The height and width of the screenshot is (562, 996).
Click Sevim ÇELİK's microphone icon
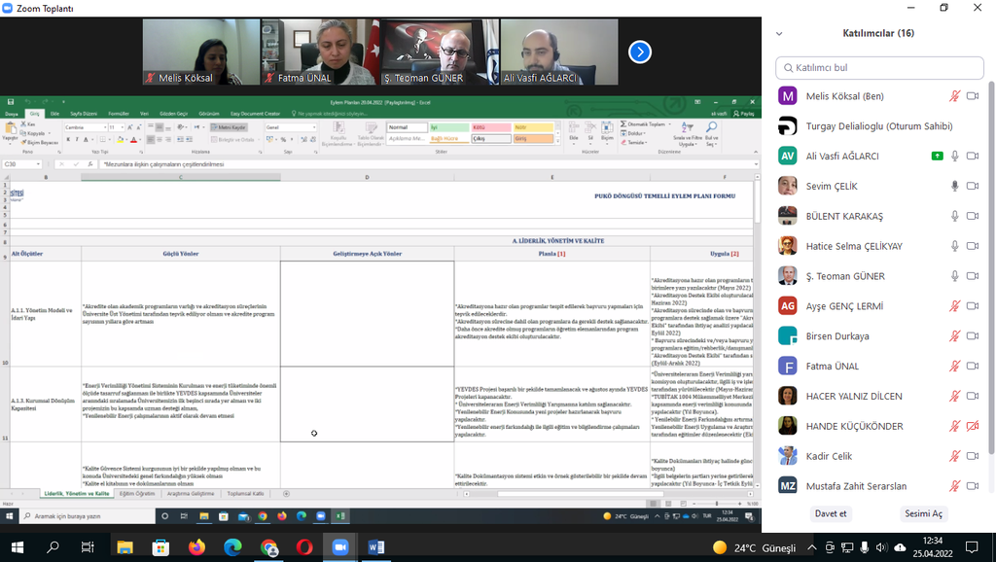point(955,186)
